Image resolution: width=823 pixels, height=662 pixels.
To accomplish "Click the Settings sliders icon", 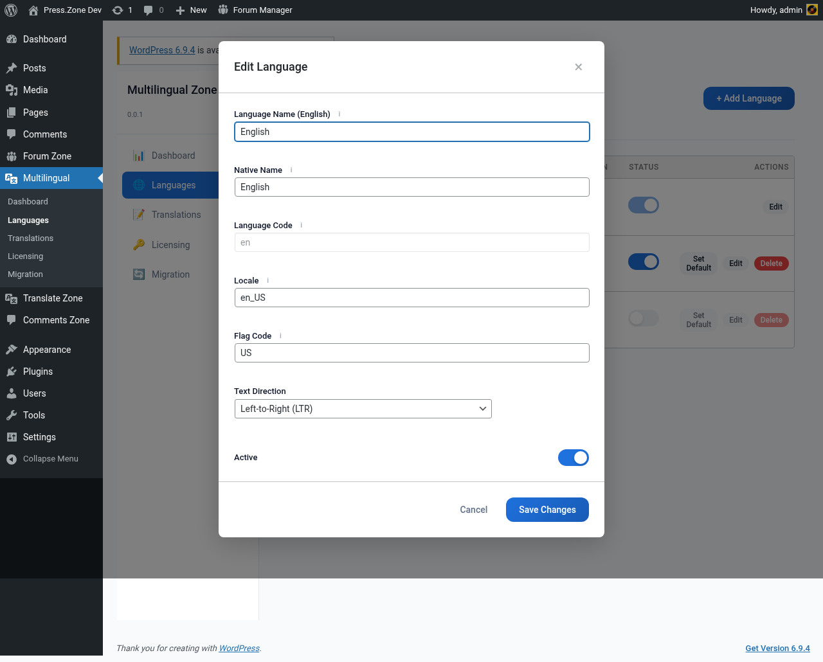I will [12, 437].
